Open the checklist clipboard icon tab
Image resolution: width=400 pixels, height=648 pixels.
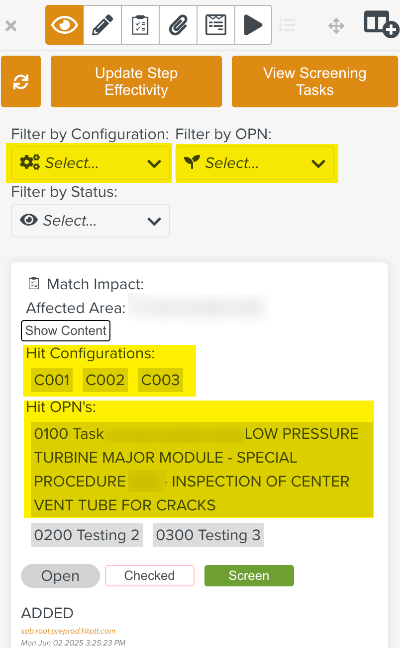[140, 25]
